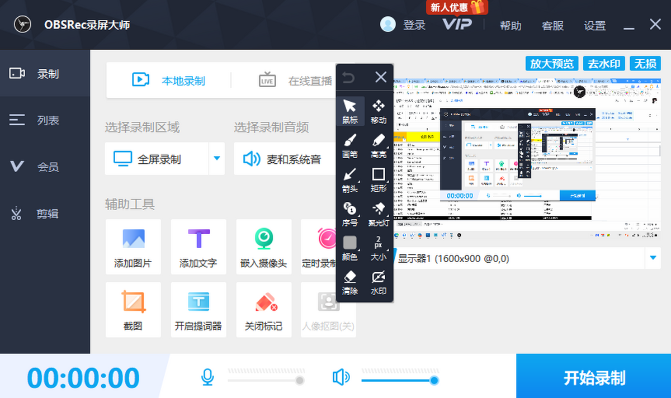Choose the 画笔 brush tool
The height and width of the screenshot is (398, 671).
[x=350, y=145]
